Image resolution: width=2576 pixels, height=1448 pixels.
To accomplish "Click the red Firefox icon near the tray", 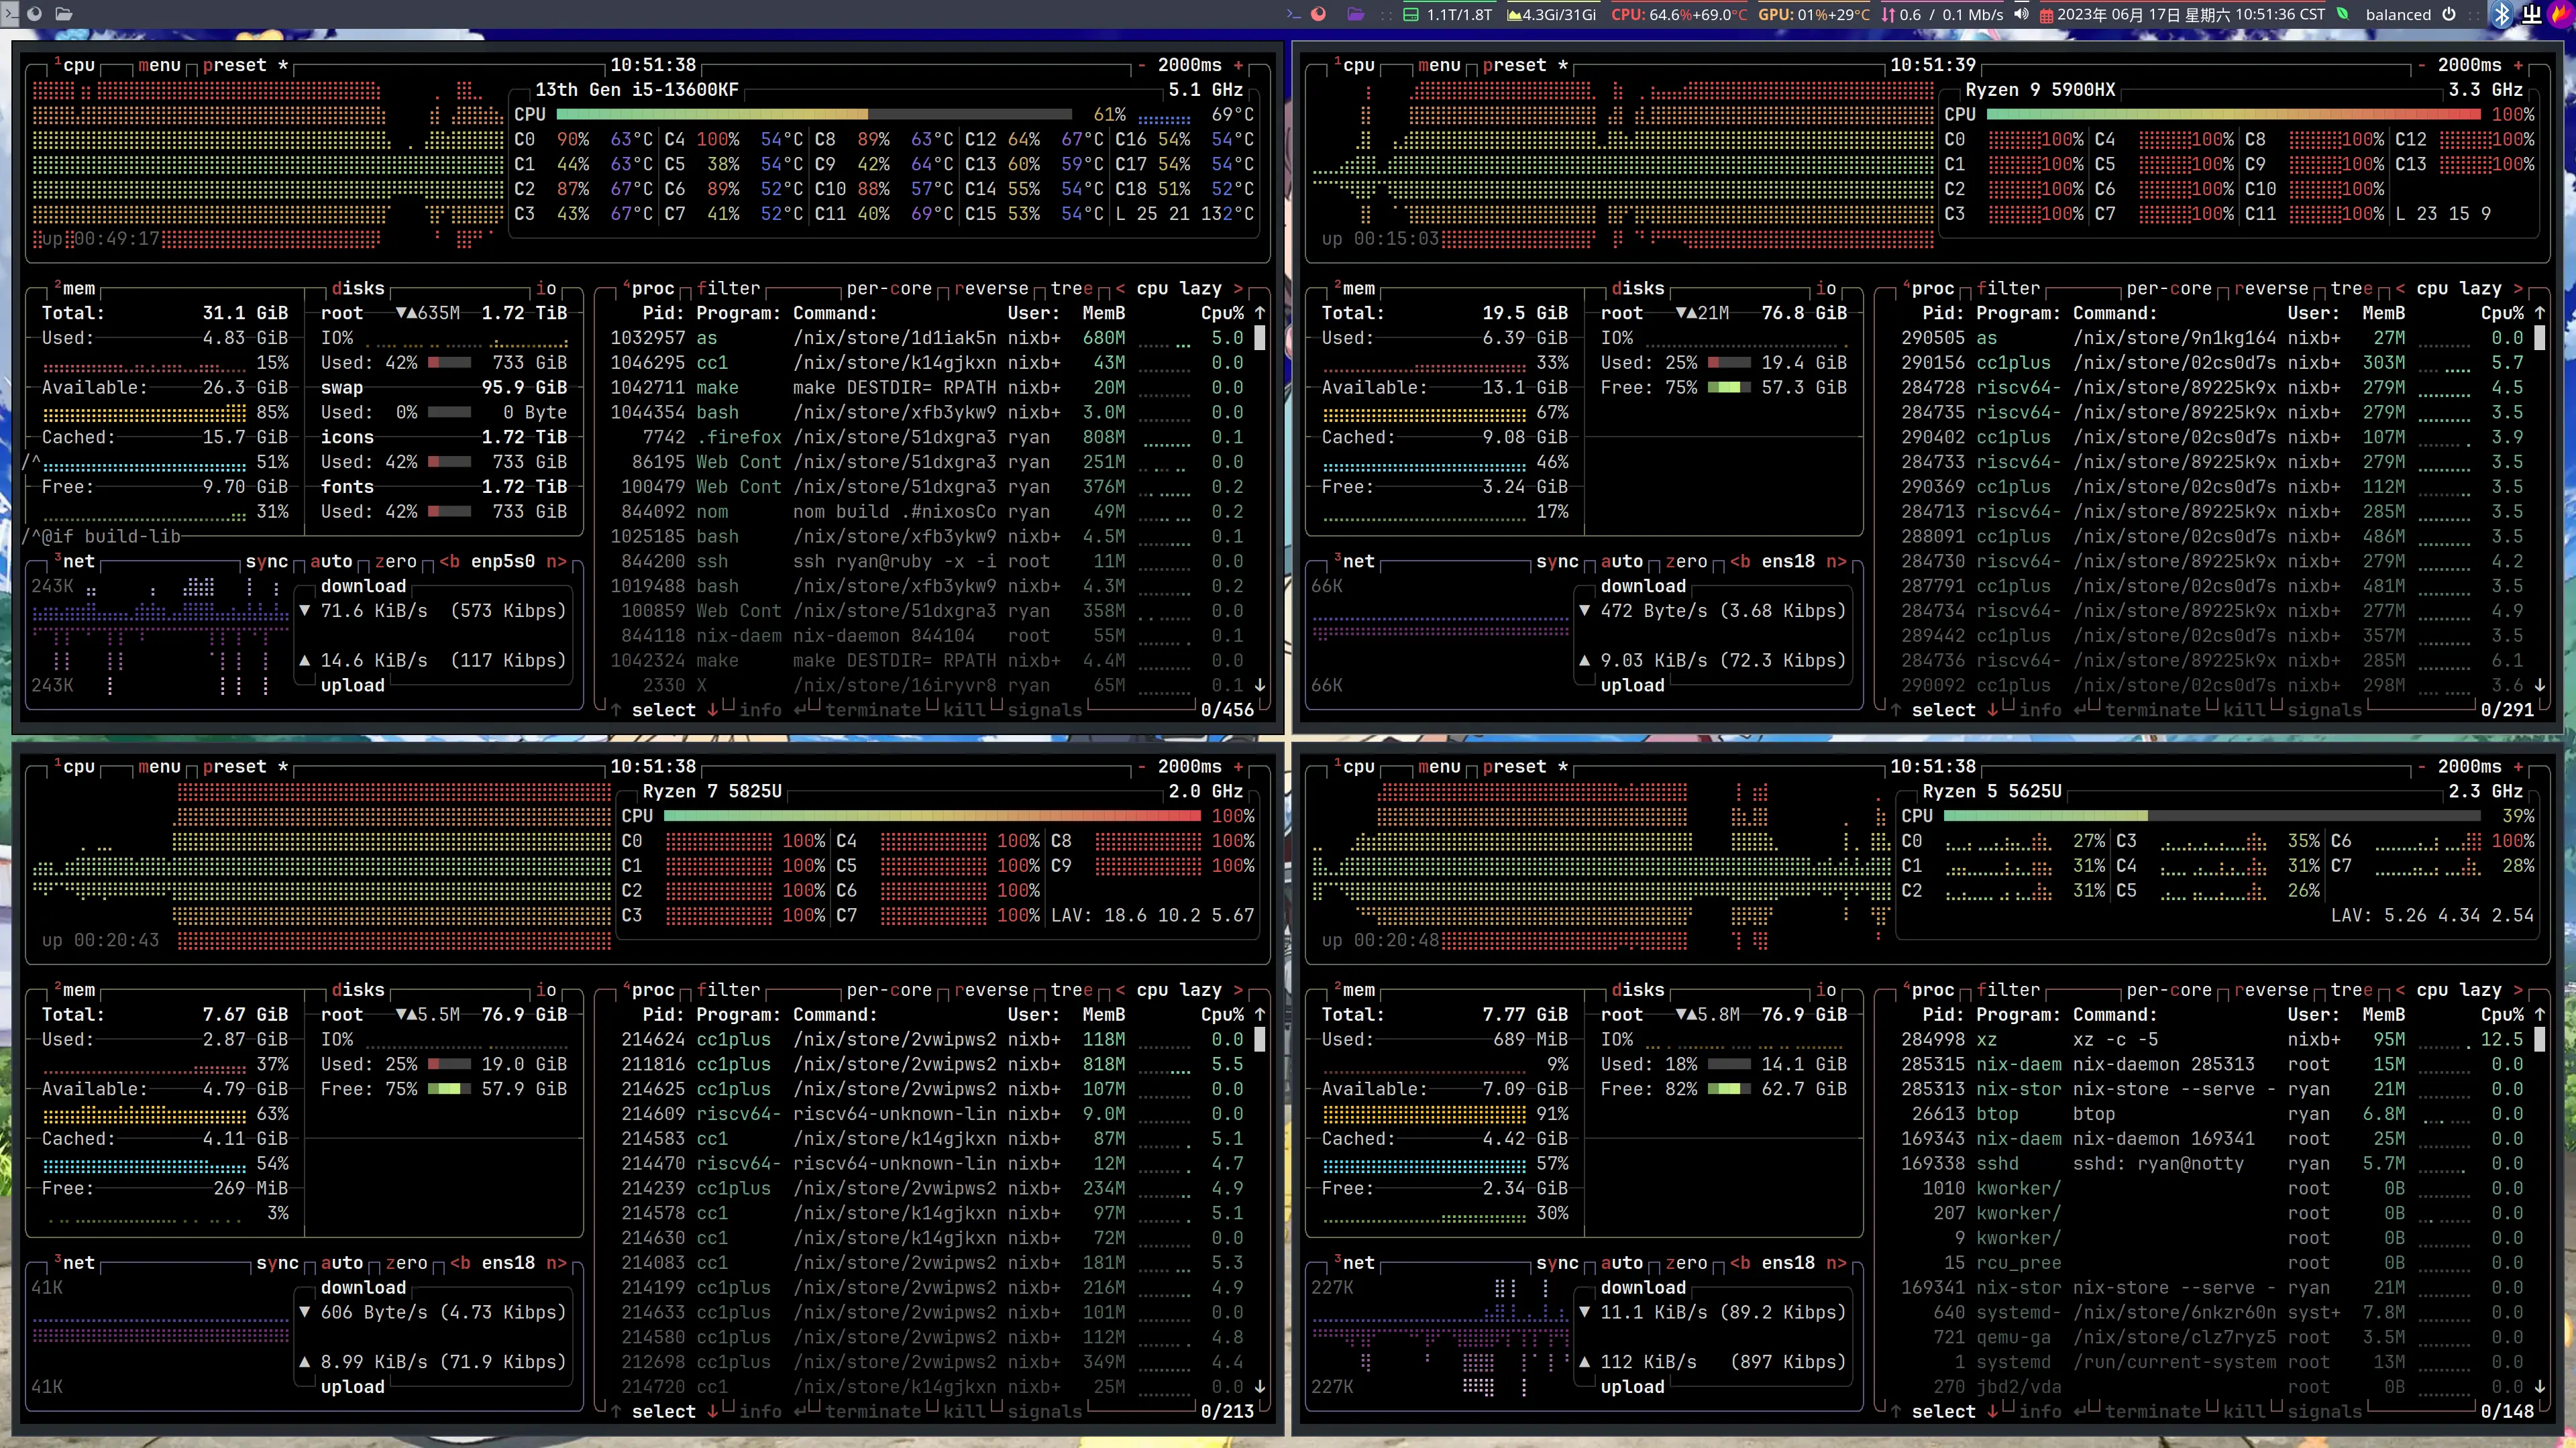I will coord(1319,14).
